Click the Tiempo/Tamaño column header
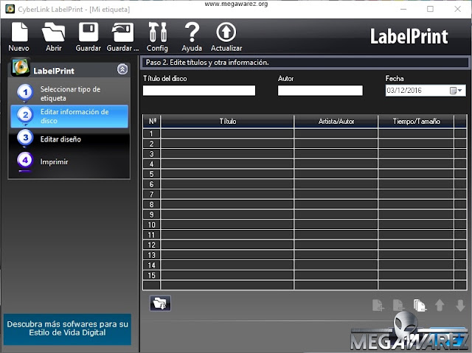 point(416,121)
